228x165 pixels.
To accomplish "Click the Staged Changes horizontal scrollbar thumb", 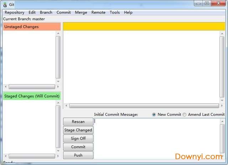I will [x=32, y=156].
